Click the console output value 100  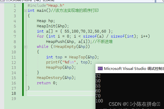99,101
